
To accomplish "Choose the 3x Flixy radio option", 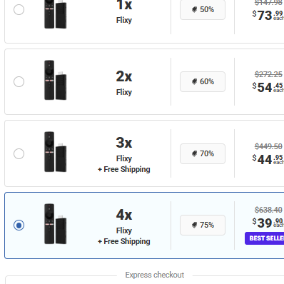I will (19, 153).
